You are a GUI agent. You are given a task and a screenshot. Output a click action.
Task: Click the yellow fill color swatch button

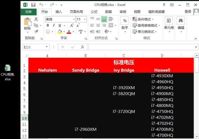click(60, 31)
